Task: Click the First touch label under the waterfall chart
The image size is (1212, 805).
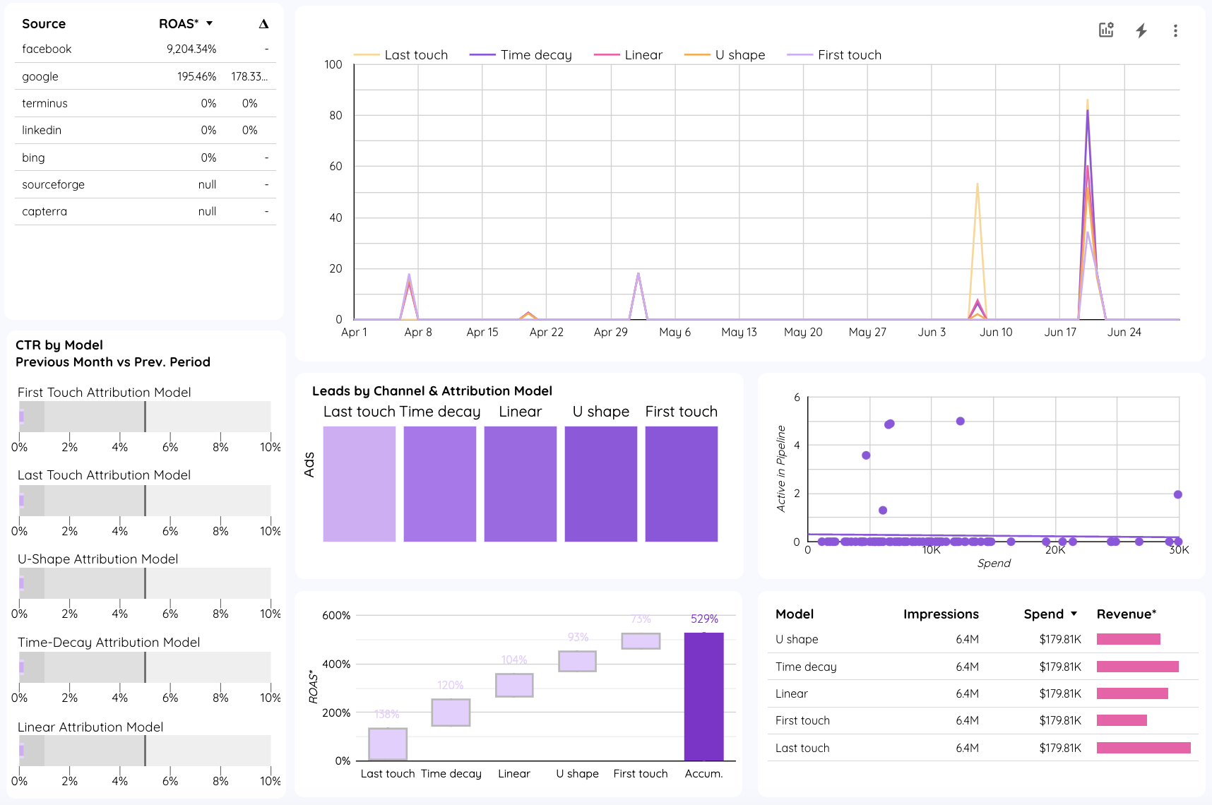Action: tap(640, 773)
